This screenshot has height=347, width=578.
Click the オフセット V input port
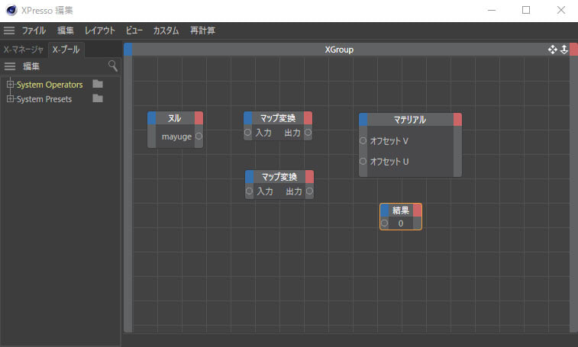tap(363, 141)
